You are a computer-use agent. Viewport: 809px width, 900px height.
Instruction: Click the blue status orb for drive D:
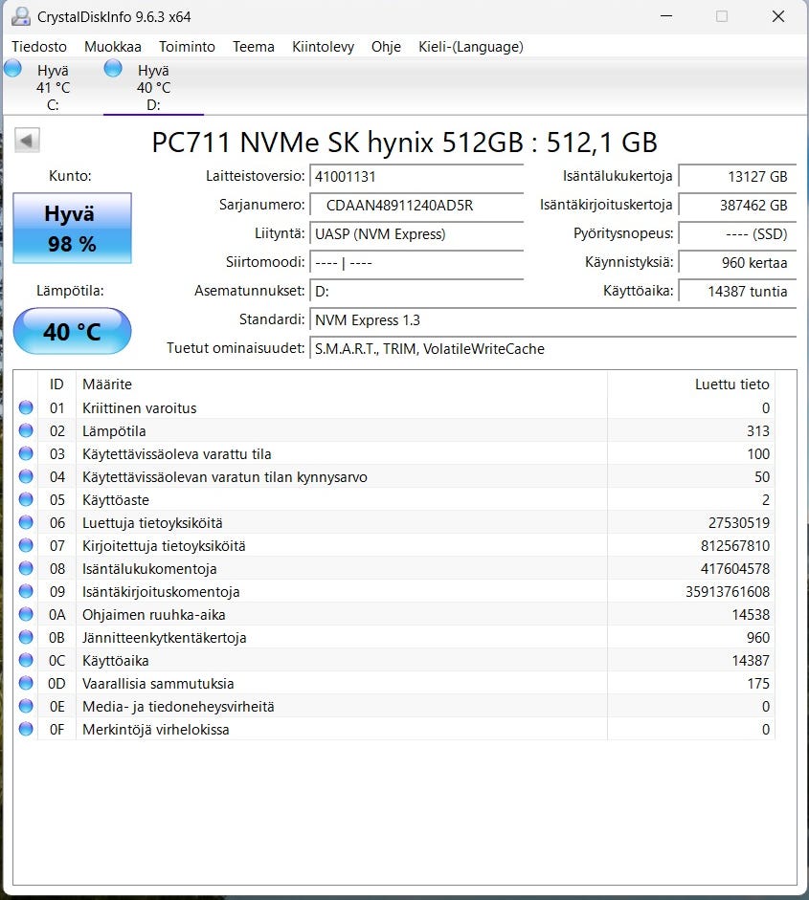coord(113,68)
